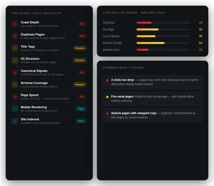The image size is (214, 186).
Task: Click the Content Quality score bar
Action: tap(163, 43)
